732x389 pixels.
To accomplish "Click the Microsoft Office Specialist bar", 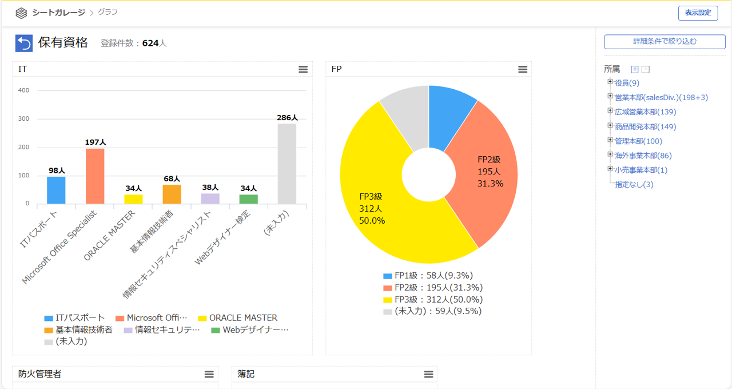I will pyautogui.click(x=95, y=176).
